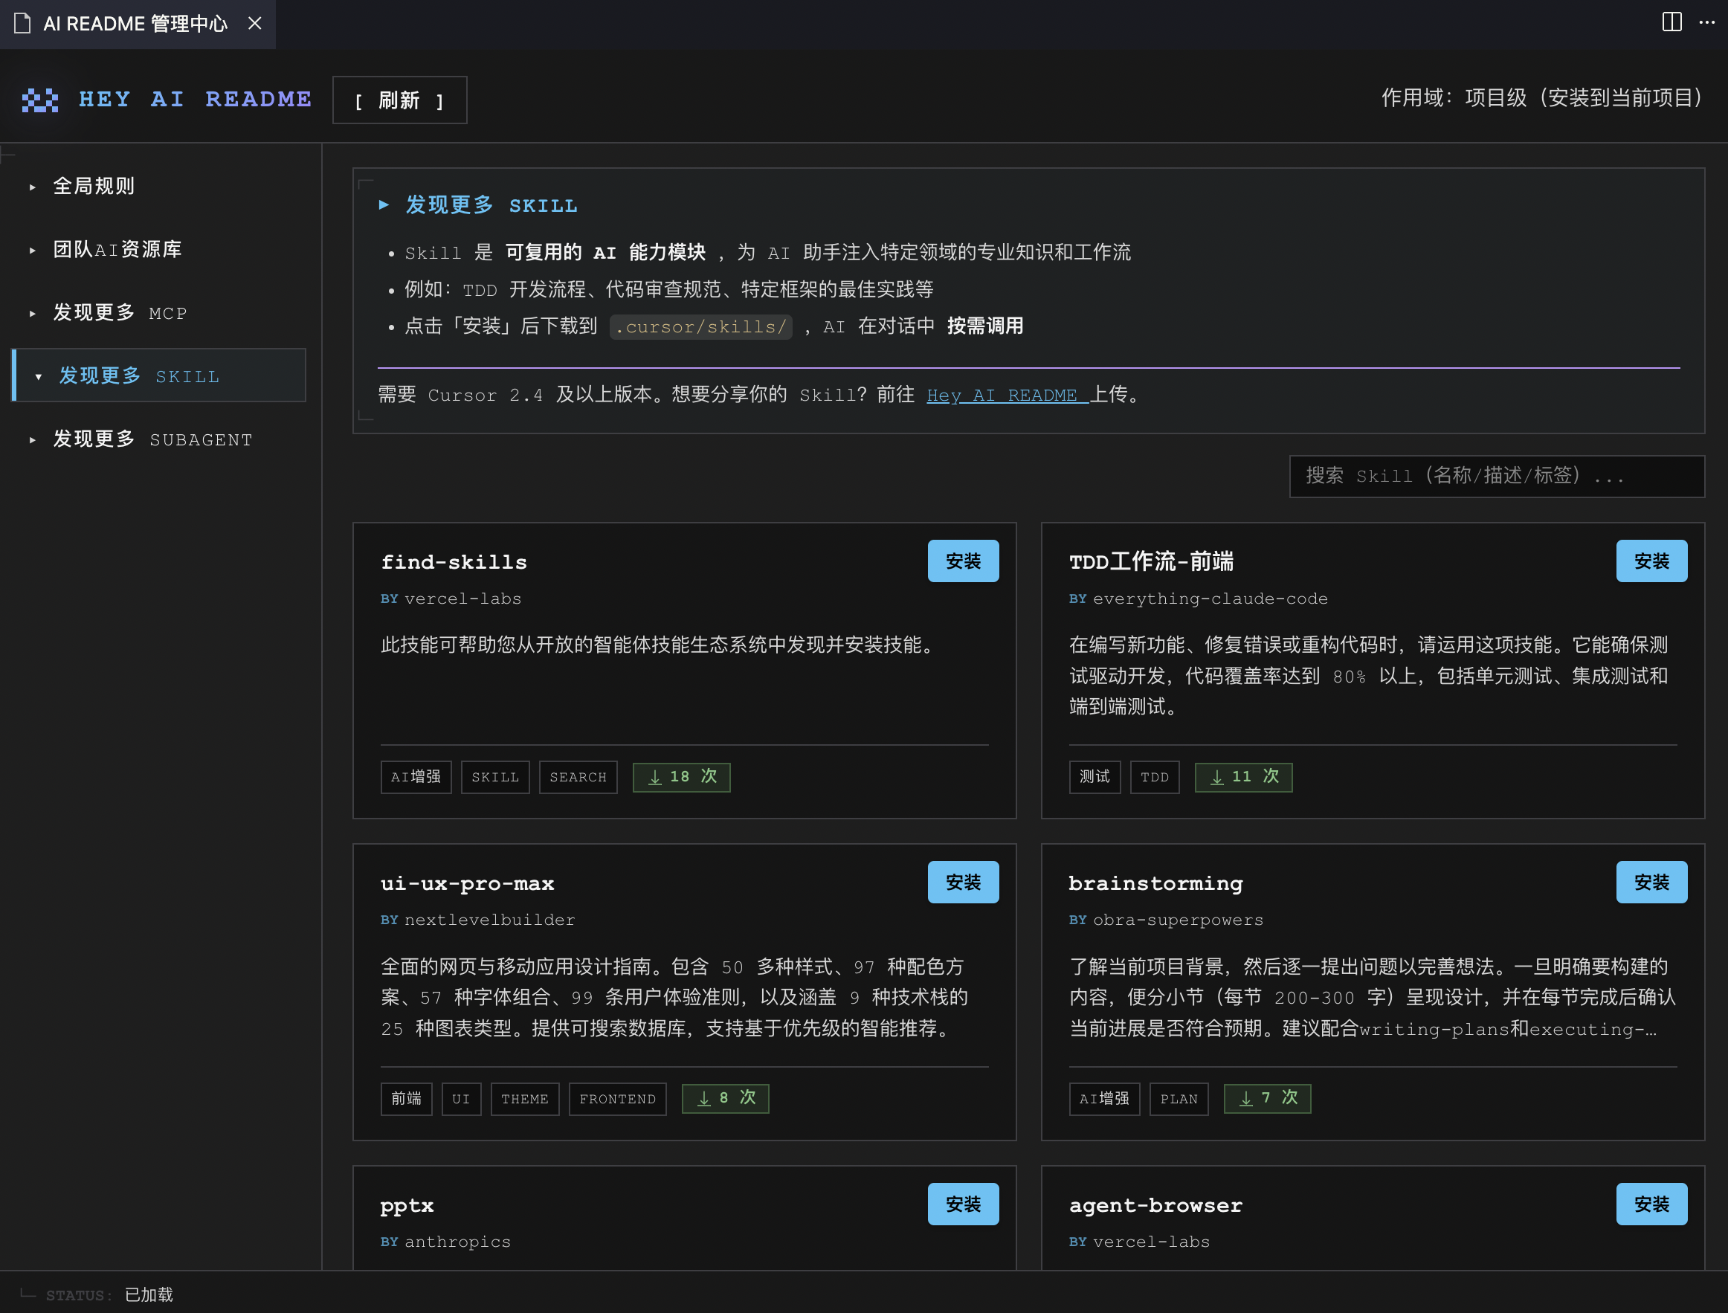Viewport: 1728px width, 1313px height.
Task: Click the PLAN tag on brainstorming card
Action: (1179, 1099)
